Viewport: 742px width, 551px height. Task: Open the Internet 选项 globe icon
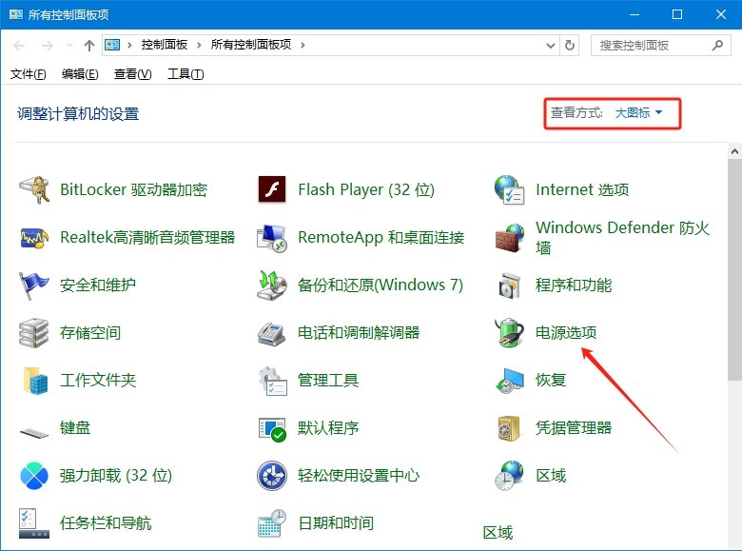click(510, 189)
